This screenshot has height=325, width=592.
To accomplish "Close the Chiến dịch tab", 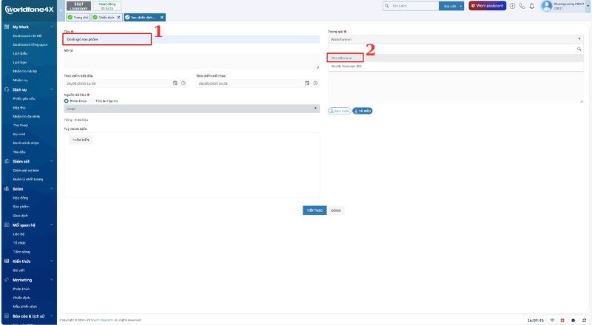I will tap(118, 17).
